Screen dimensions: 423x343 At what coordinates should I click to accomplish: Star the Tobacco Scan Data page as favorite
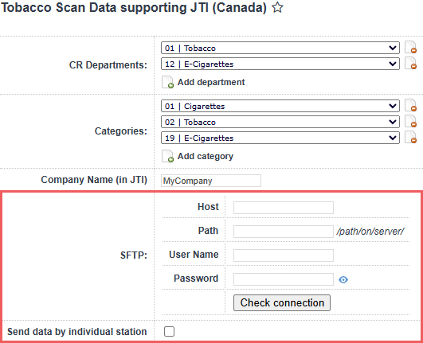coord(277,7)
